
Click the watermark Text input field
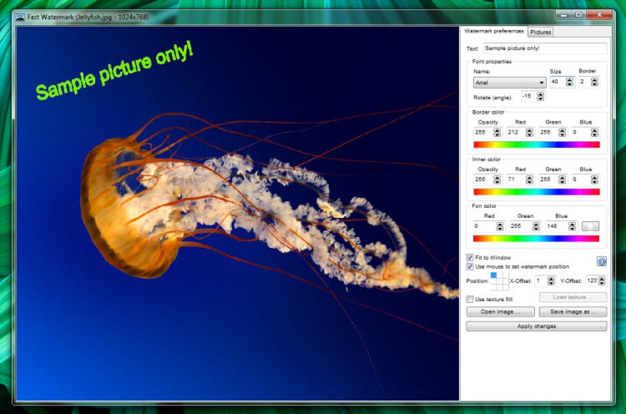[x=545, y=48]
